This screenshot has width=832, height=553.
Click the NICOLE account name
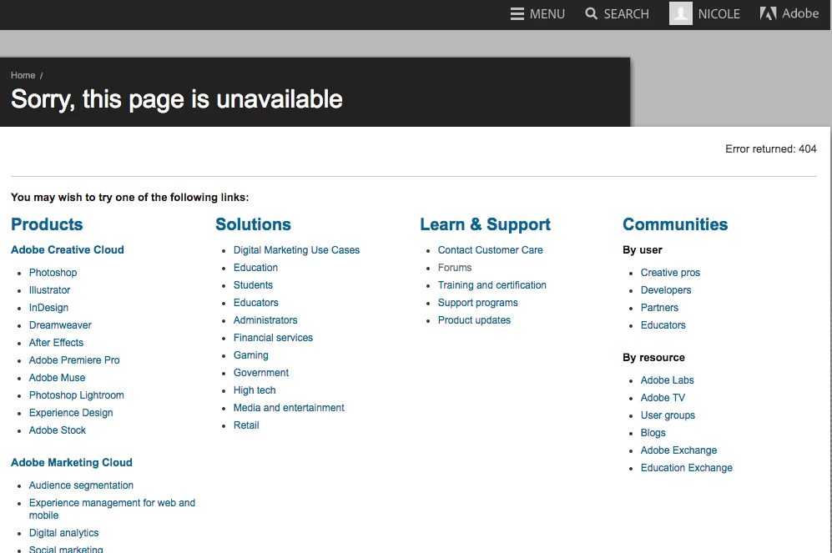point(719,14)
